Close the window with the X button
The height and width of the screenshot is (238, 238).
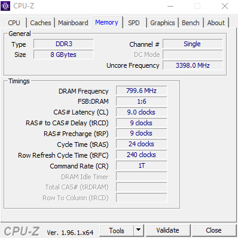[225, 6]
